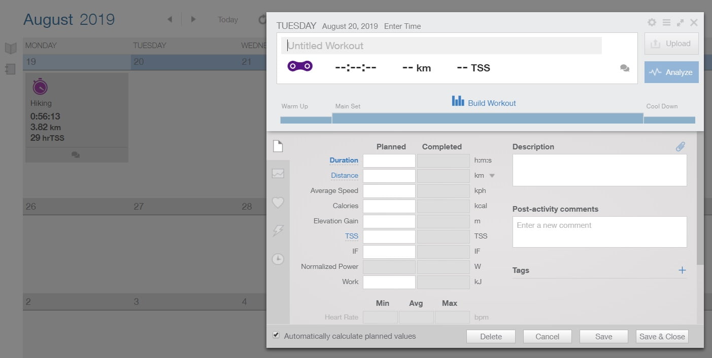
Task: Go to previous month with left arrow
Action: point(169,19)
